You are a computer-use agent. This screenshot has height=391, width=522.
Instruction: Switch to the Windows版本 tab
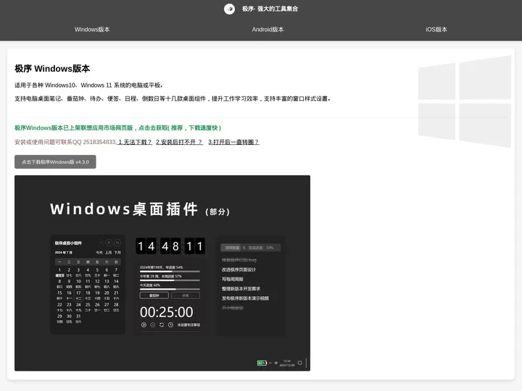tap(92, 29)
